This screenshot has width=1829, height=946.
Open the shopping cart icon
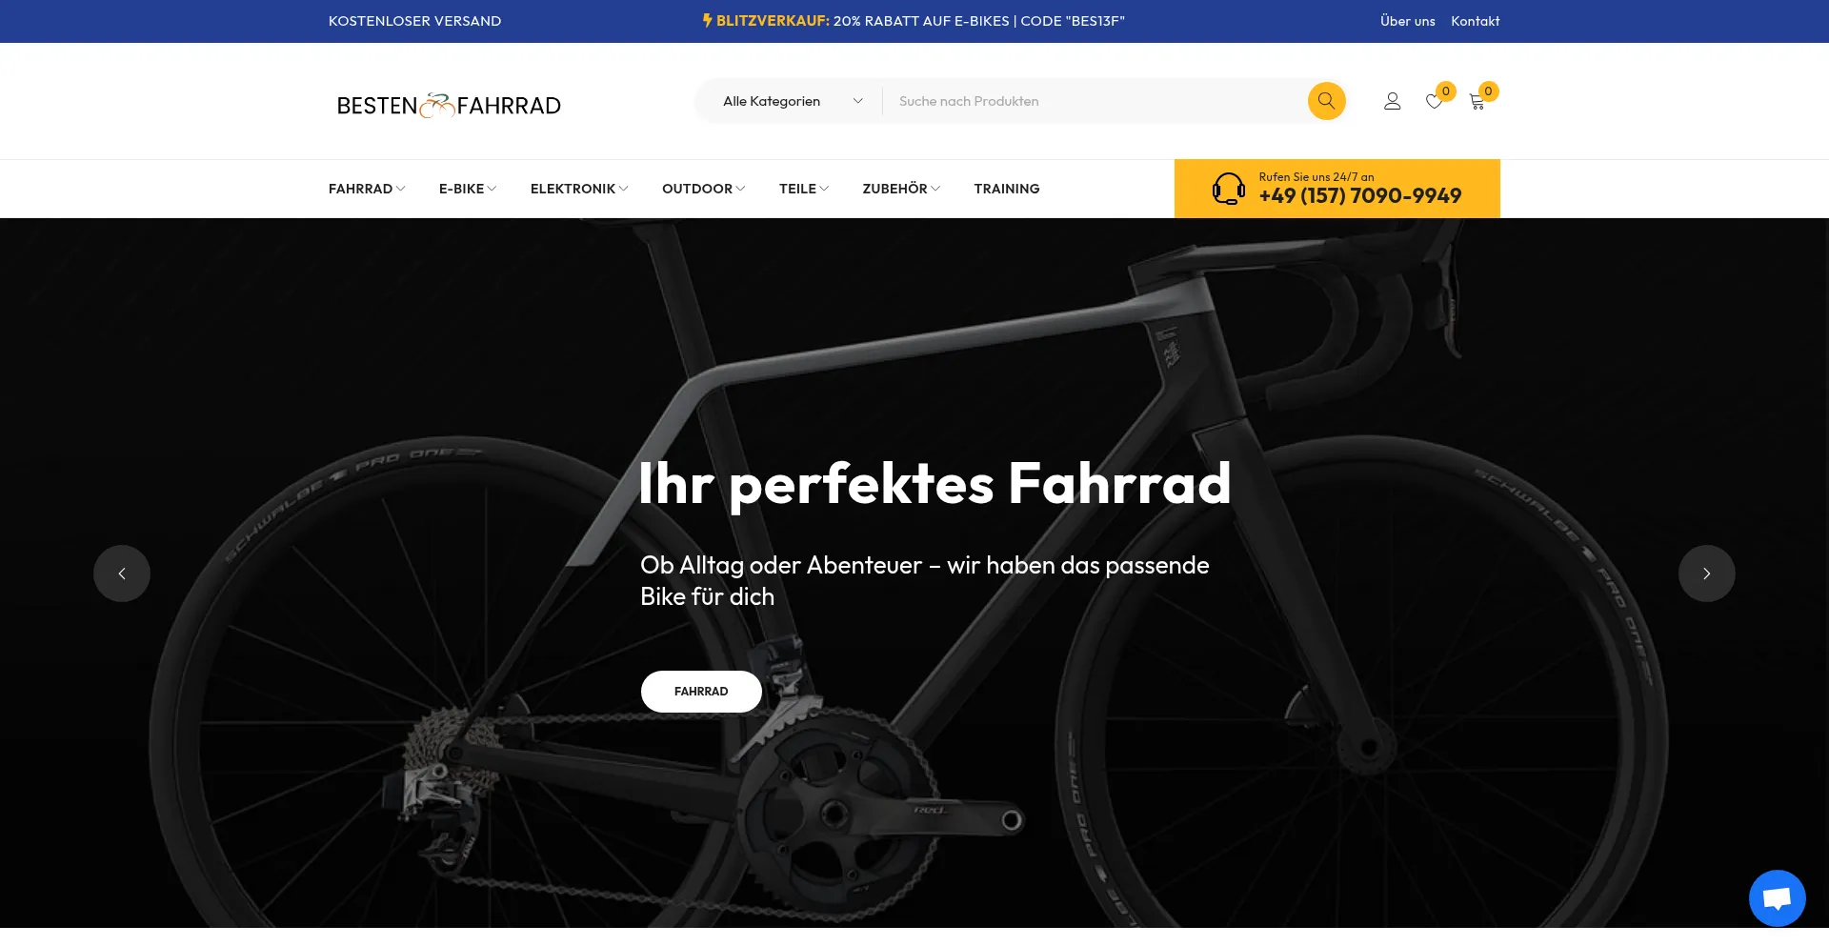1477,101
